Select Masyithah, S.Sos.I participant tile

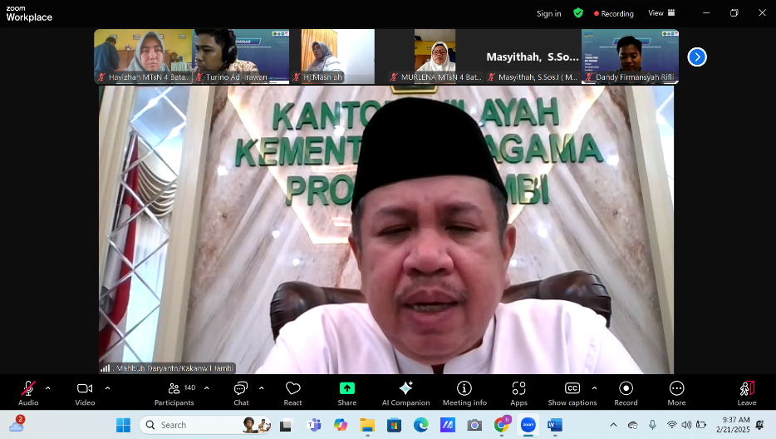click(x=533, y=57)
